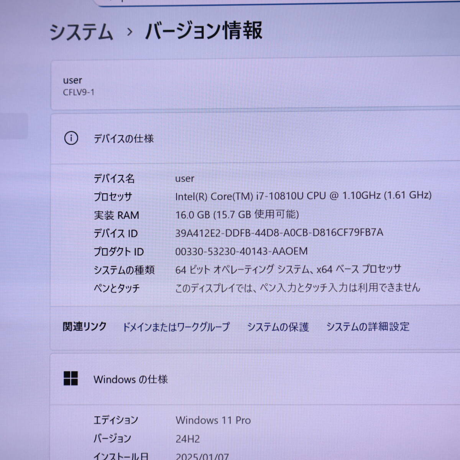Click the ペンとタッチ label

coord(117,288)
